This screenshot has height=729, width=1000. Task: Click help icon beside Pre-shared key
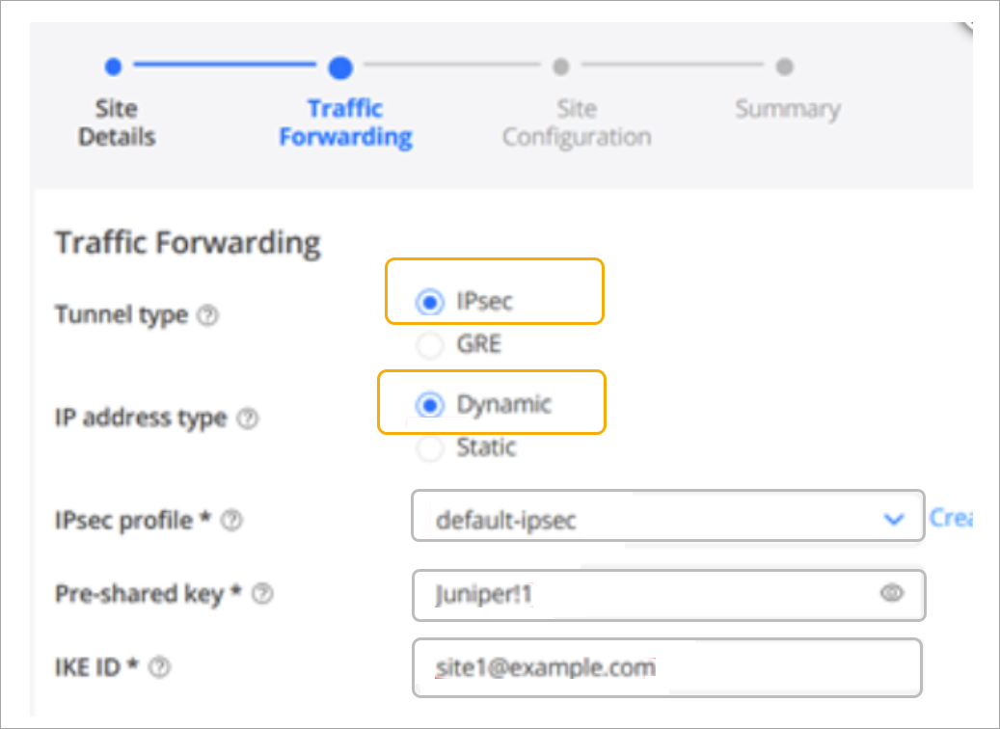click(263, 595)
